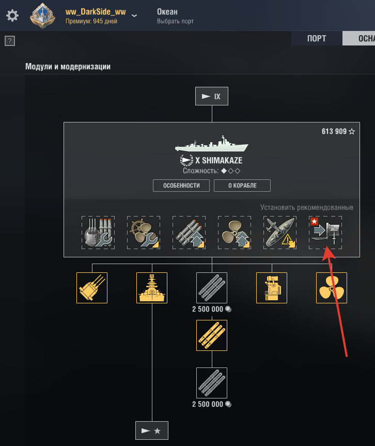Select the mounted gold torpedo module
Screen dimensions: 375x446
[x=212, y=335]
